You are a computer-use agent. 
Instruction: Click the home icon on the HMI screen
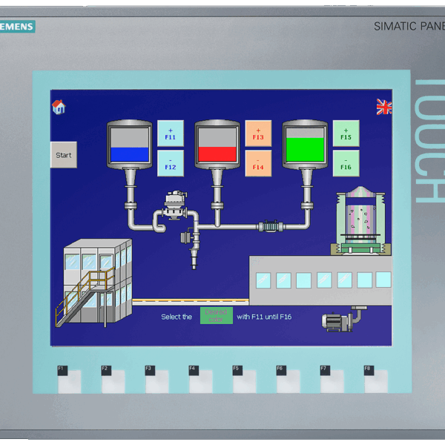click(59, 107)
